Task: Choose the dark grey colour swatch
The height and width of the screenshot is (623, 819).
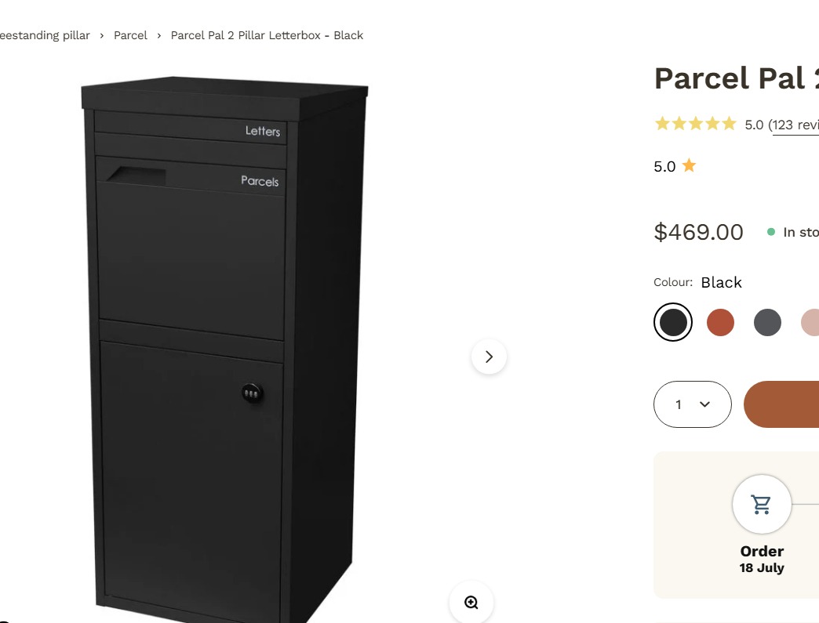Action: point(767,322)
